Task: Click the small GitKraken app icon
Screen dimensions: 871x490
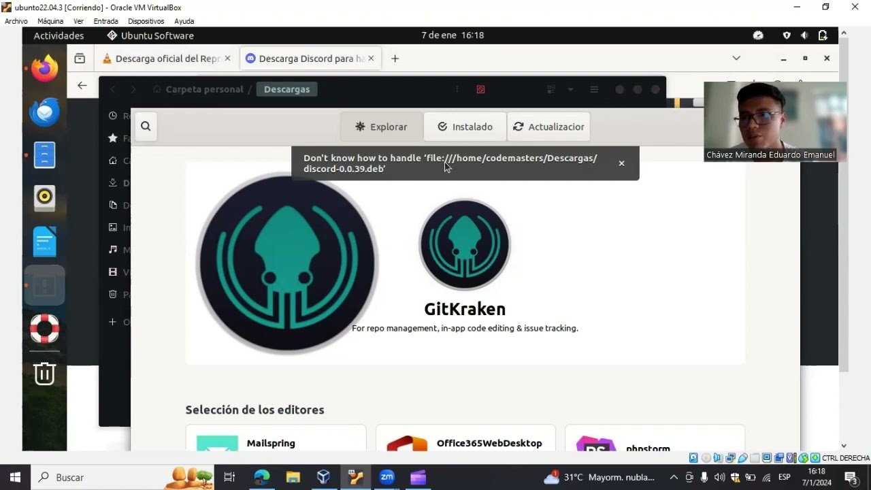Action: point(465,244)
